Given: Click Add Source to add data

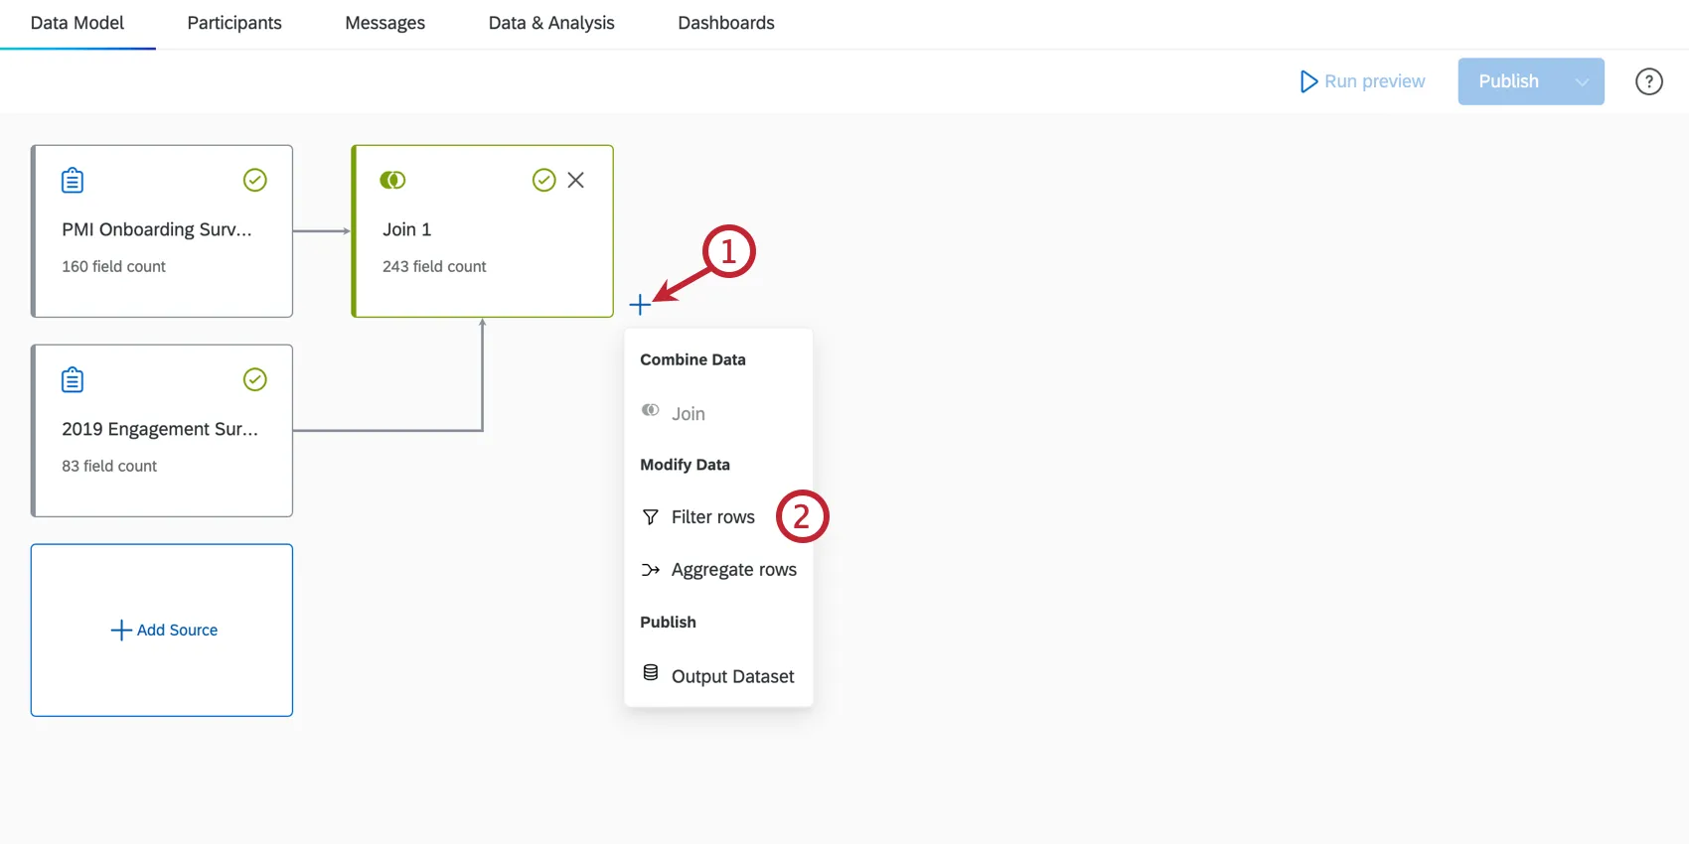Looking at the screenshot, I should pos(164,630).
